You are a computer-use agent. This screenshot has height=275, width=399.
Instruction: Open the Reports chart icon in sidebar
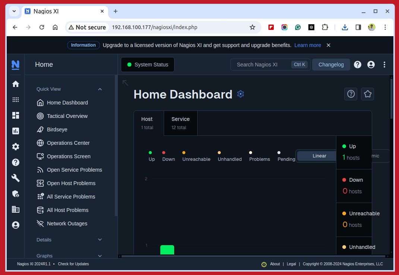pos(15,131)
